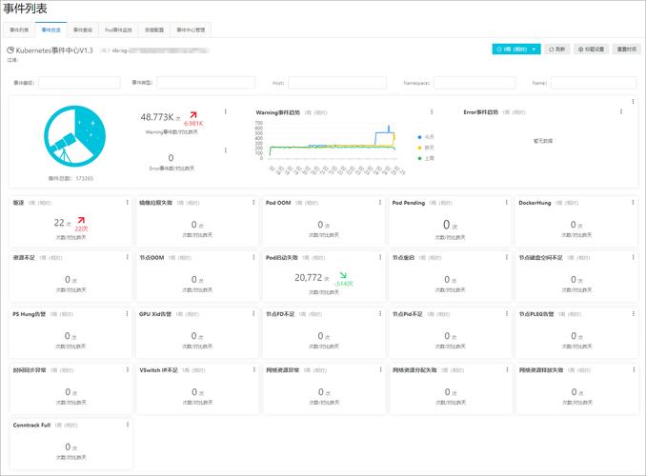Switch to the 事件中心管理 tab
Image resolution: width=646 pixels, height=476 pixels.
[x=191, y=30]
